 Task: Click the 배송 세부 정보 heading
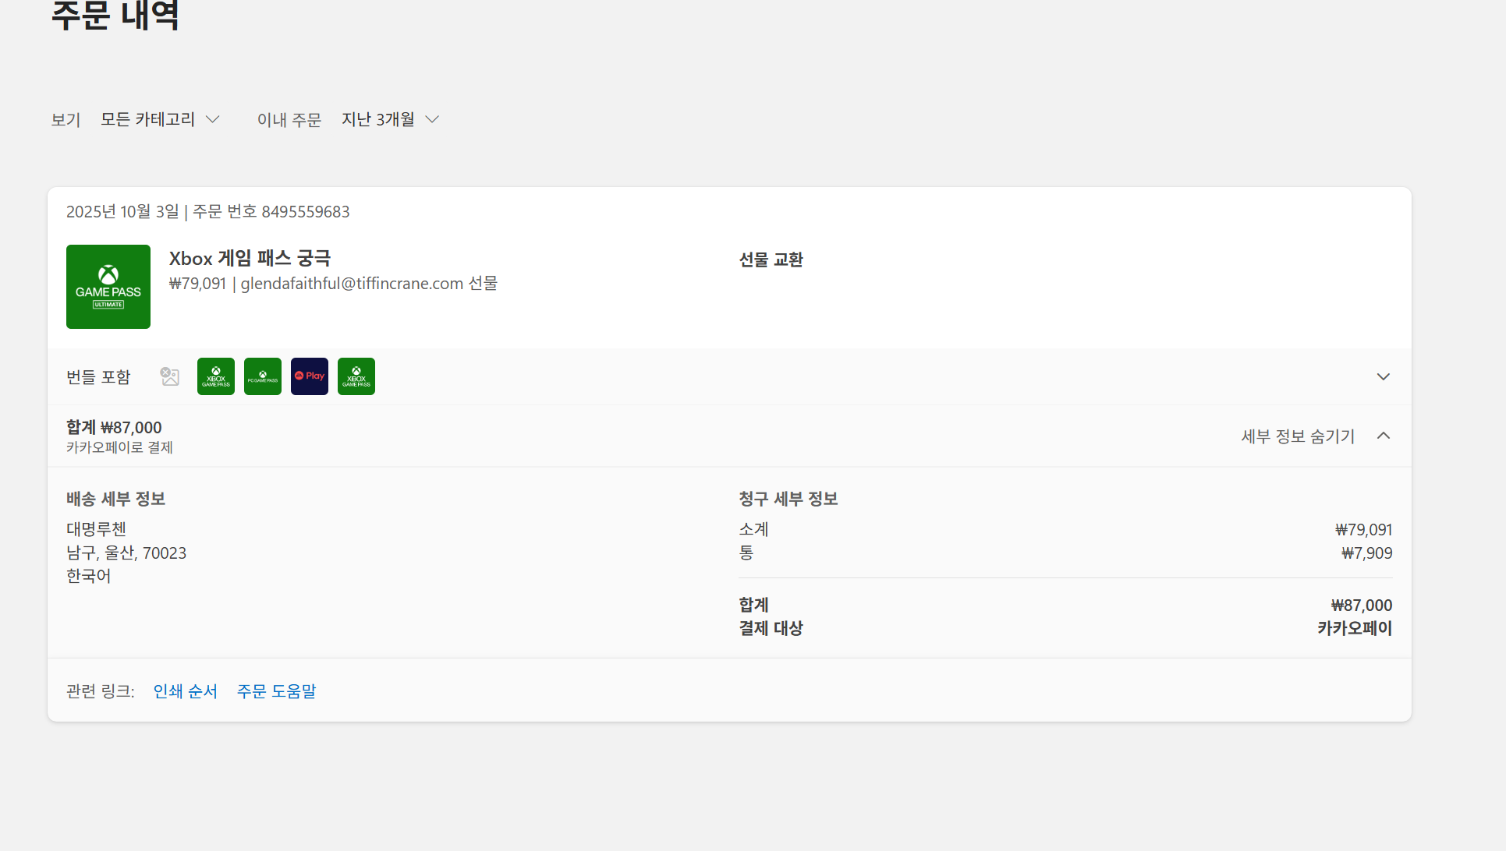(x=116, y=499)
